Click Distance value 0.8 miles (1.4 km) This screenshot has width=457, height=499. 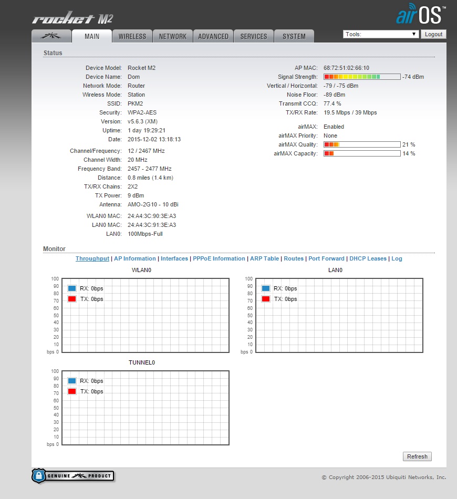[x=151, y=178]
